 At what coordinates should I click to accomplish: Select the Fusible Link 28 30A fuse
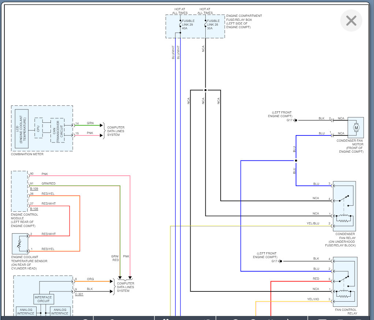coord(205,23)
